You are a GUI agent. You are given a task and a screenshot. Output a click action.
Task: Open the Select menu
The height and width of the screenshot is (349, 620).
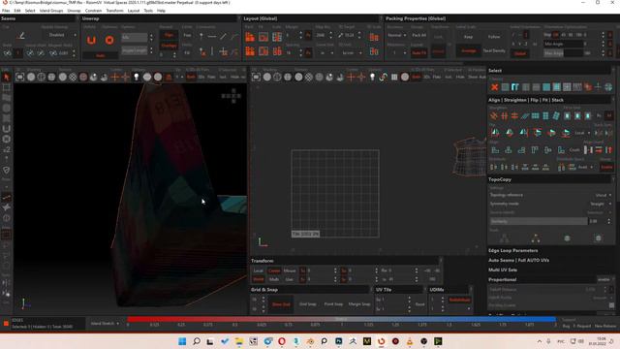pyautogui.click(x=30, y=11)
